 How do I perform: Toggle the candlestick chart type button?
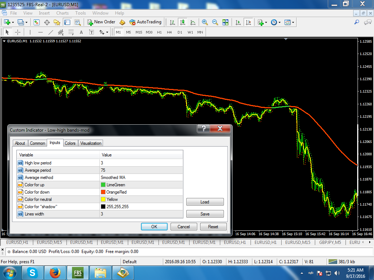pyautogui.click(x=183, y=22)
